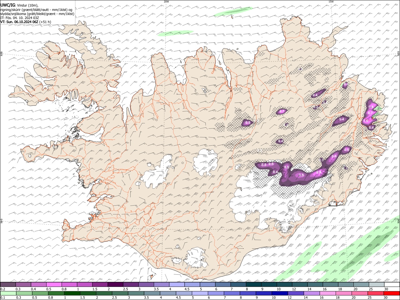The image size is (400, 300).
Task: Select the top-row slate blue swatch at 6
Action: (x=223, y=285)
